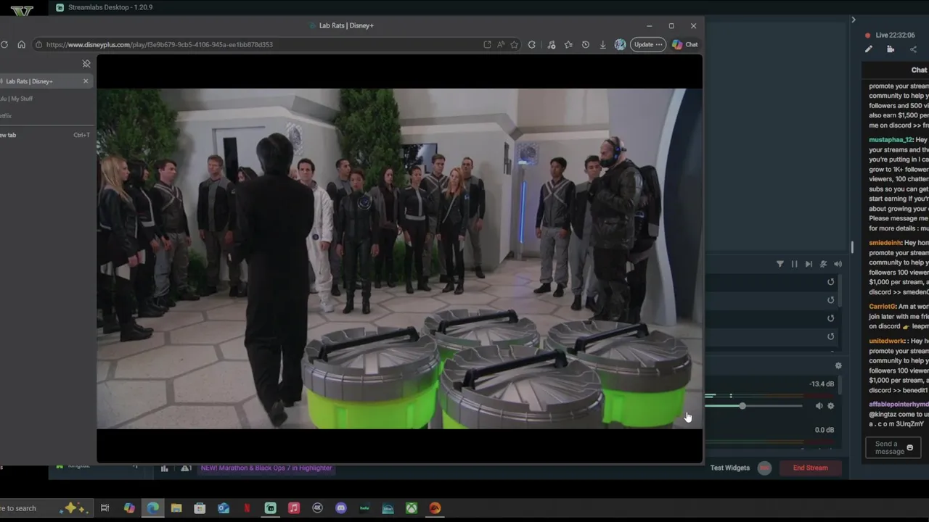Open Task View on taskbar
This screenshot has height=522, width=929.
pos(105,508)
